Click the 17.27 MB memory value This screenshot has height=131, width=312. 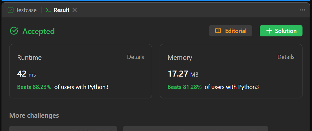pos(183,74)
